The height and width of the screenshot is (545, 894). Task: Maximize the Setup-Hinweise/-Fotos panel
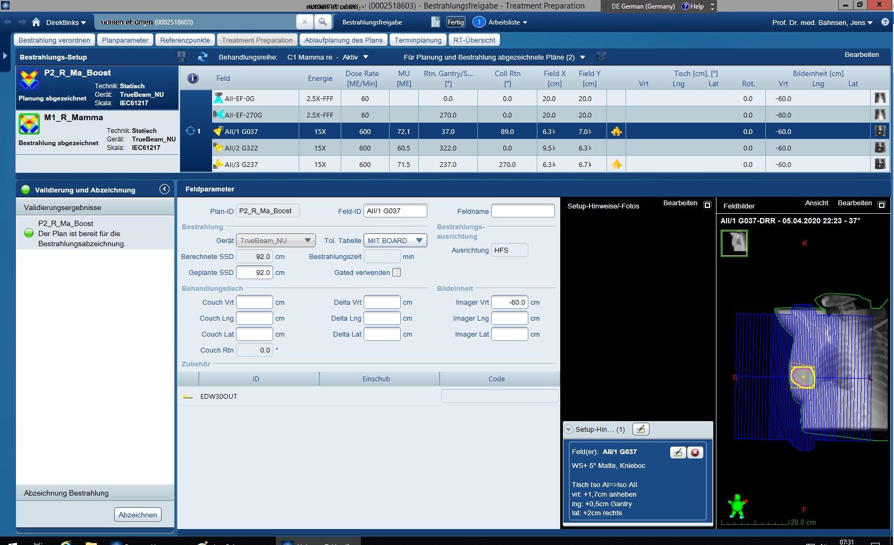click(x=707, y=205)
